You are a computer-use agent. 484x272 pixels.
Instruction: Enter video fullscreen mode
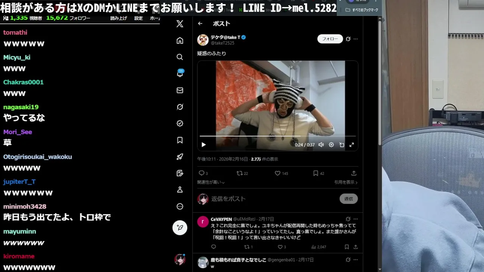point(352,145)
